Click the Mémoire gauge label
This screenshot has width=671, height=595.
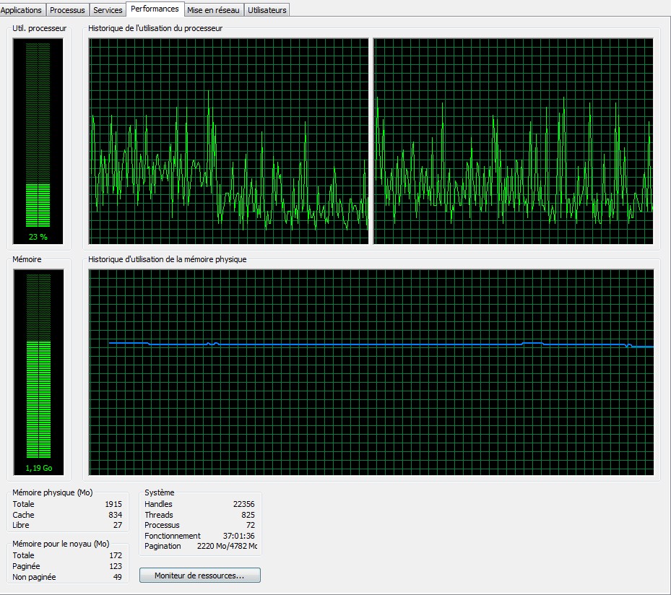(27, 259)
